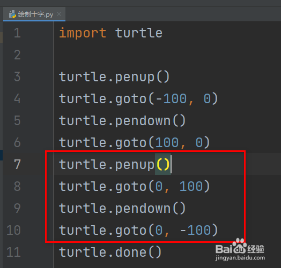Click 'turtle.penup' on line 7
This screenshot has width=281, height=268.
click(x=107, y=165)
